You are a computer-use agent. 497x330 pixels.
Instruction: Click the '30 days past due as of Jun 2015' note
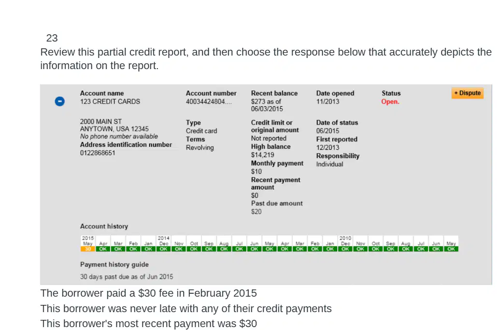point(127,277)
